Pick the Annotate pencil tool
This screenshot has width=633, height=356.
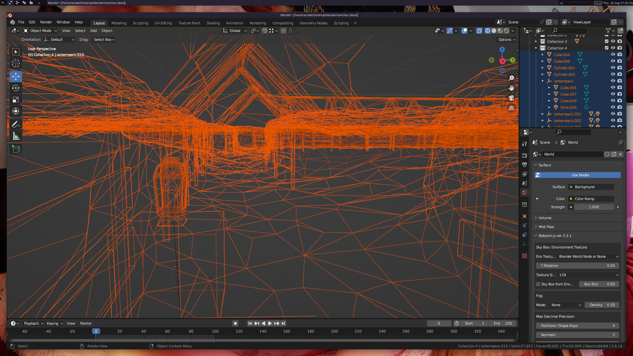click(15, 124)
